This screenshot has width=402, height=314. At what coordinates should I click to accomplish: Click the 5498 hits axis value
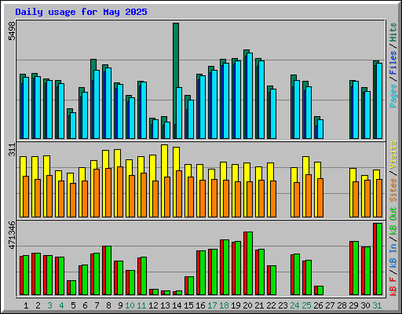[12, 31]
